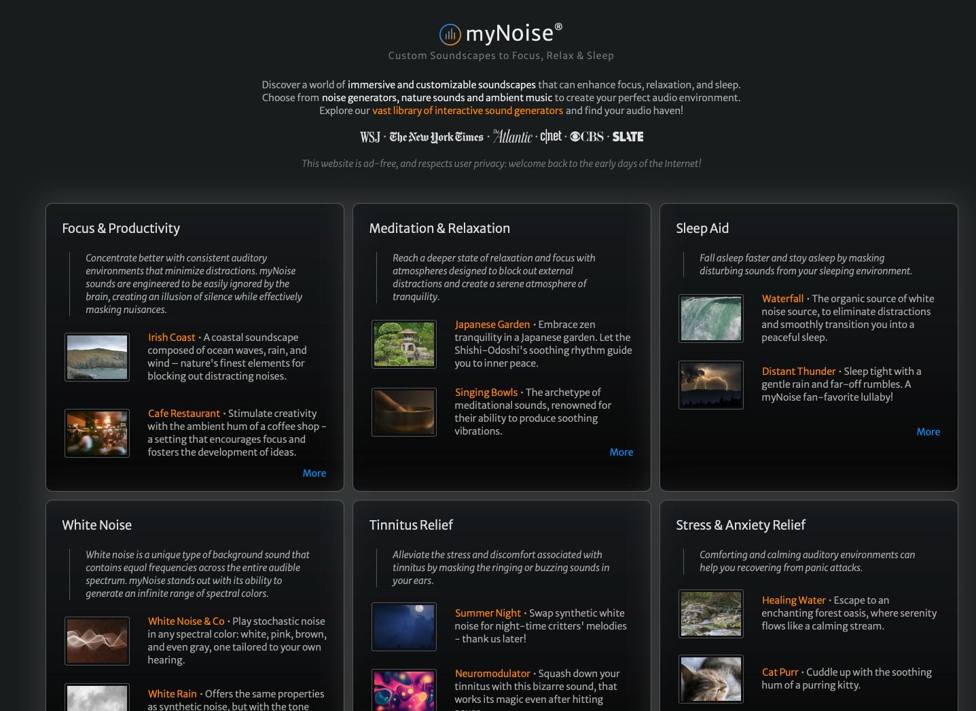Screen dimensions: 976x711
Task: Click the Sleep Aid heading
Action: (702, 228)
